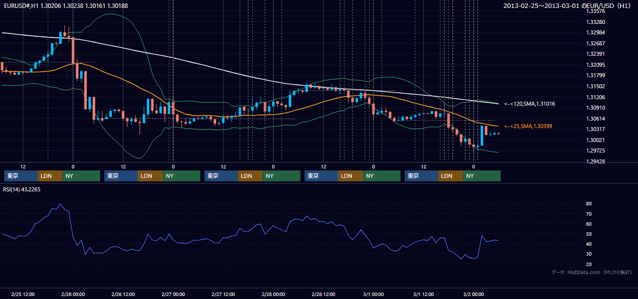
Task: Click price axis label 1.32984
Action: (x=596, y=32)
